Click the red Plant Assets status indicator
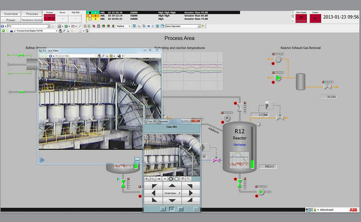 pyautogui.click(x=301, y=18)
